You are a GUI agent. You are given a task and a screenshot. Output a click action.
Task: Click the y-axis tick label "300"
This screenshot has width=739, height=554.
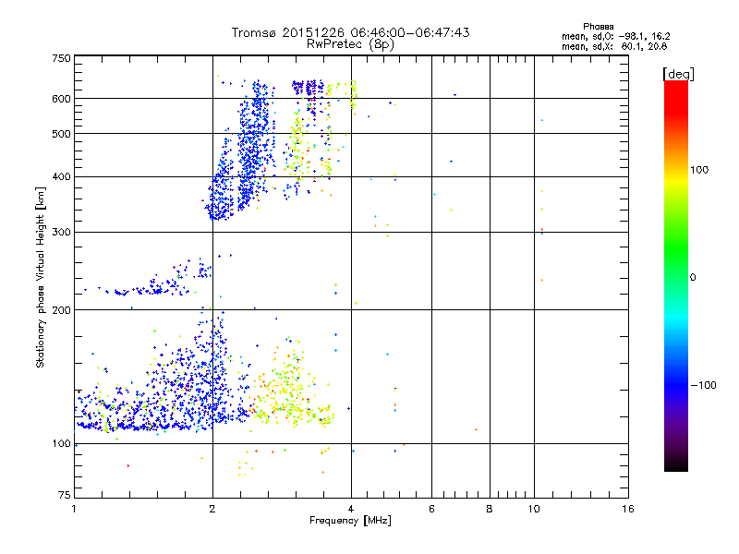(x=61, y=232)
